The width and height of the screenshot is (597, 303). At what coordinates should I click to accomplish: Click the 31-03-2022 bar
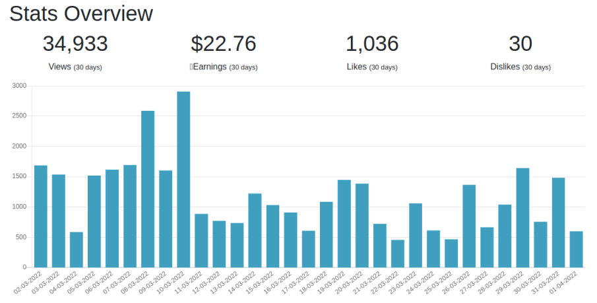(559, 222)
